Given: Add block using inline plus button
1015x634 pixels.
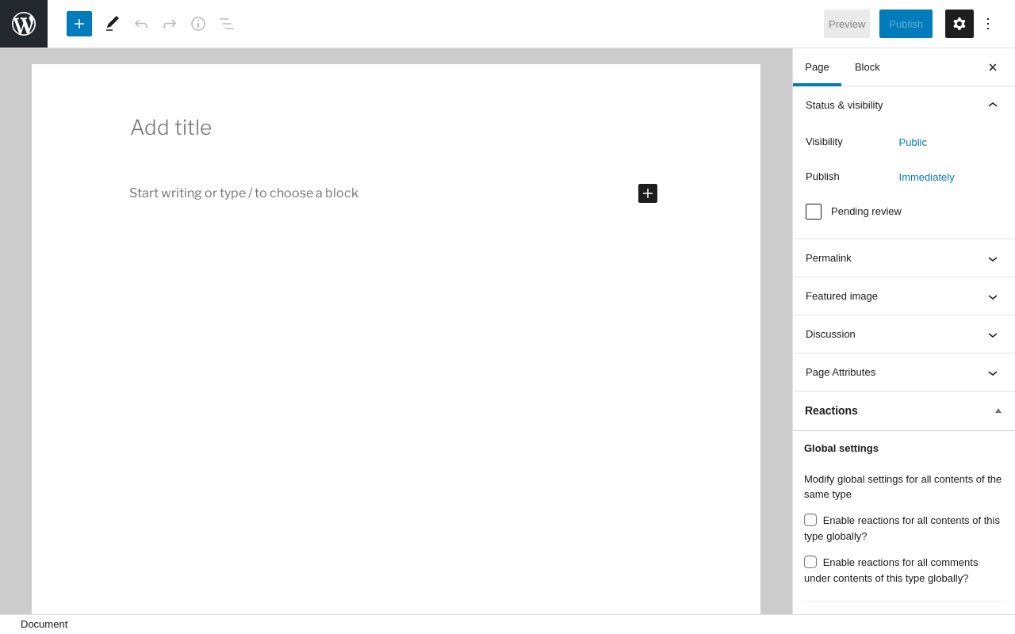Looking at the screenshot, I should (x=648, y=193).
